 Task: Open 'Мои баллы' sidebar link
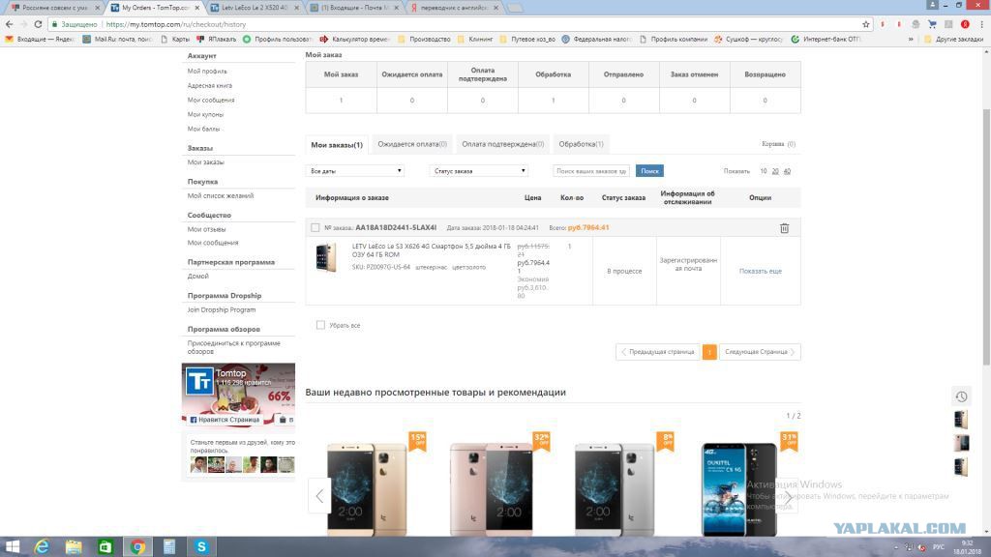click(x=203, y=129)
